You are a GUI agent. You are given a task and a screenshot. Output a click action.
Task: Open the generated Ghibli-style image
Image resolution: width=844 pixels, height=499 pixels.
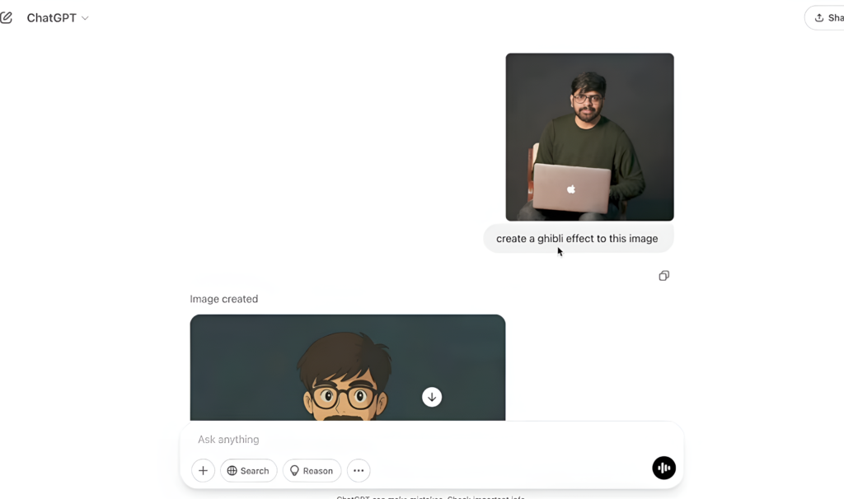pos(348,367)
